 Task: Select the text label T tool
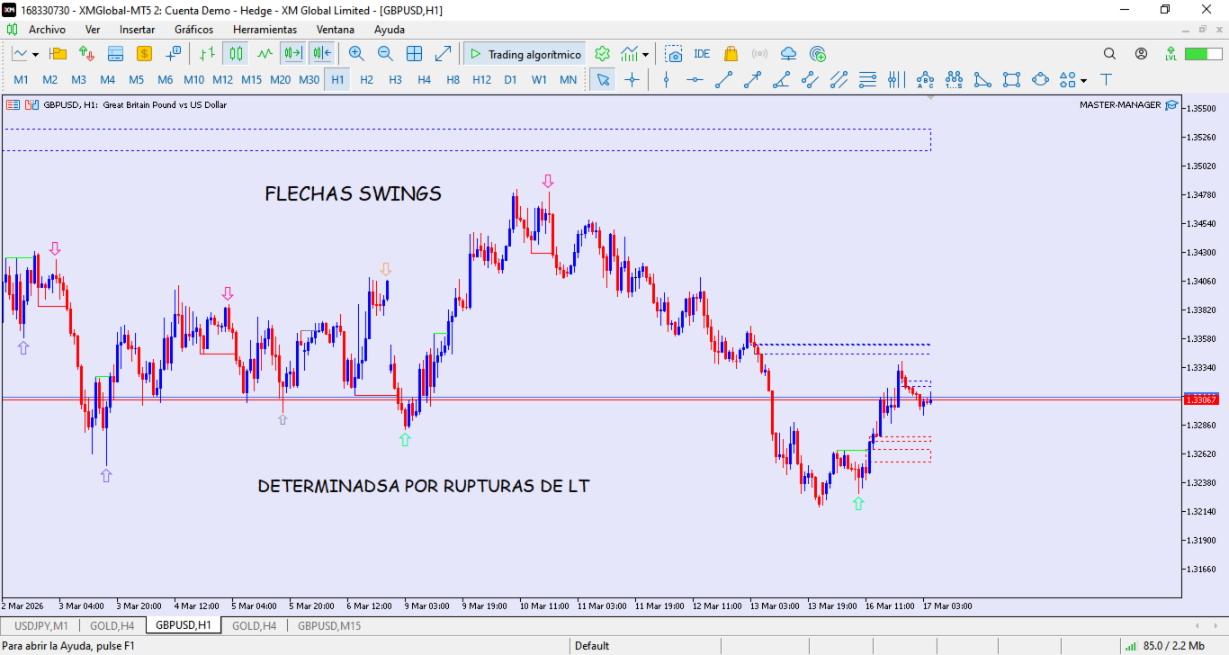(1106, 80)
